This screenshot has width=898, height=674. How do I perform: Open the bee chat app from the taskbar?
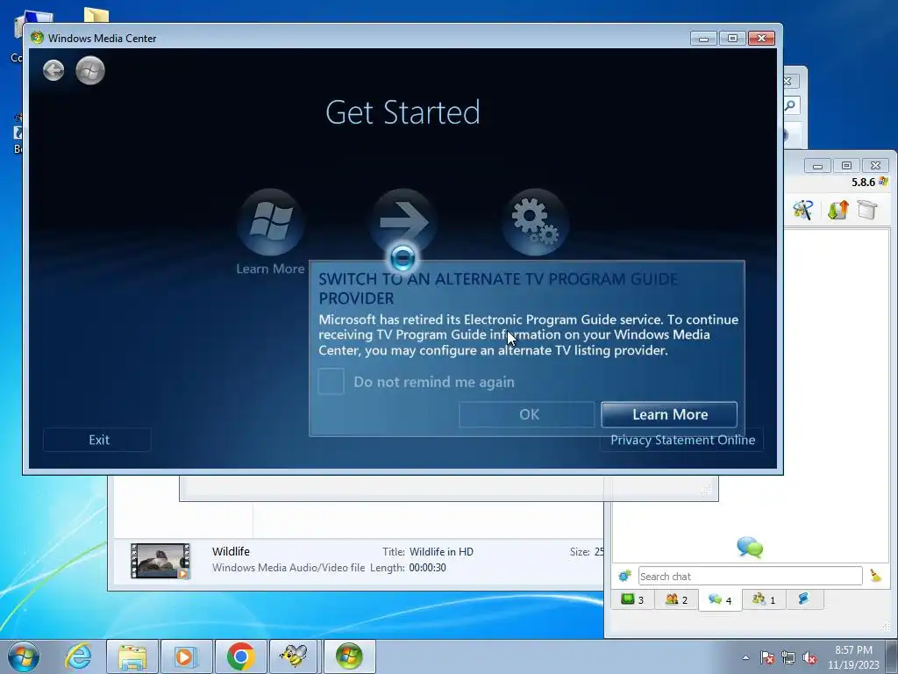click(293, 656)
